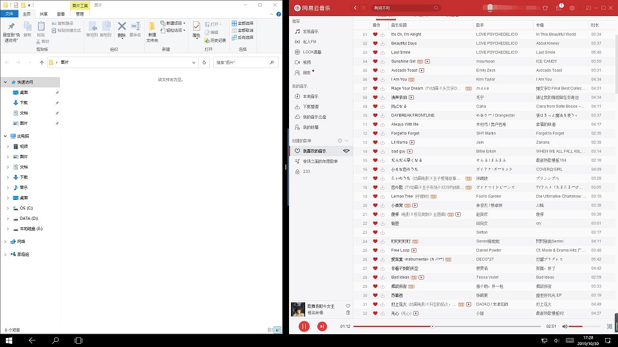This screenshot has width=618, height=347.
Task: Open the now-playing album cover thumbnail
Action: 298,309
